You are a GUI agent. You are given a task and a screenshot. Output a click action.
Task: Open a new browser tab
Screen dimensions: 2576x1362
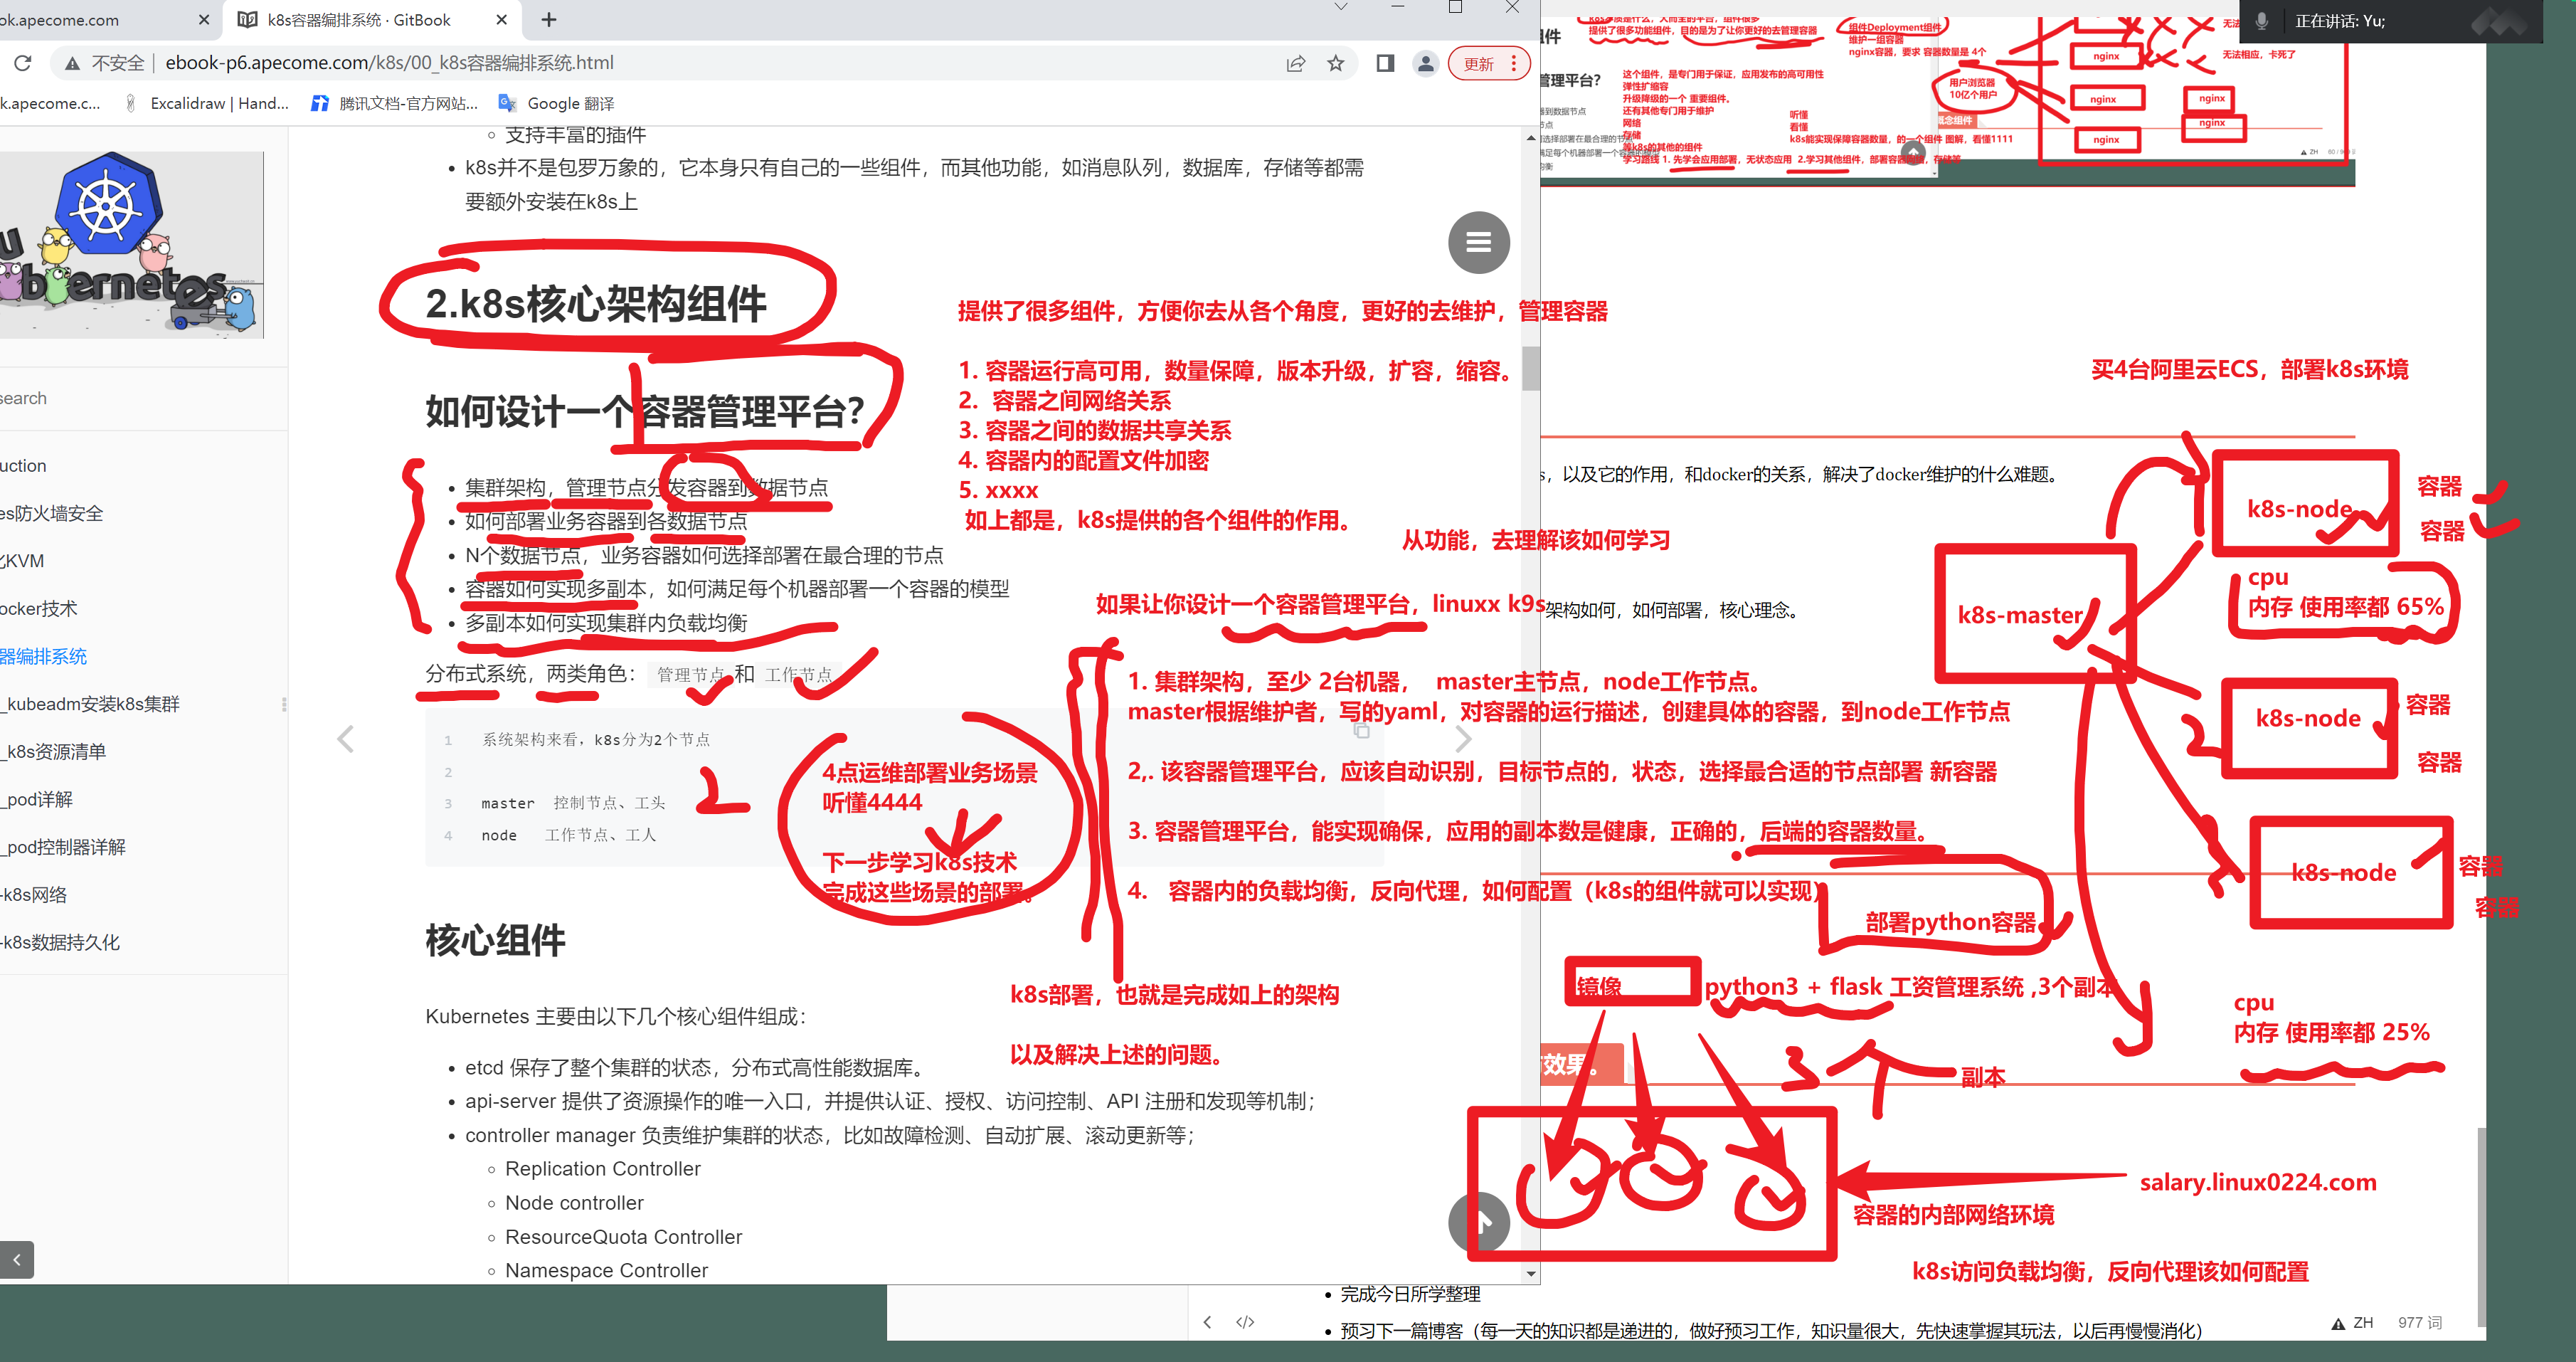(x=549, y=20)
